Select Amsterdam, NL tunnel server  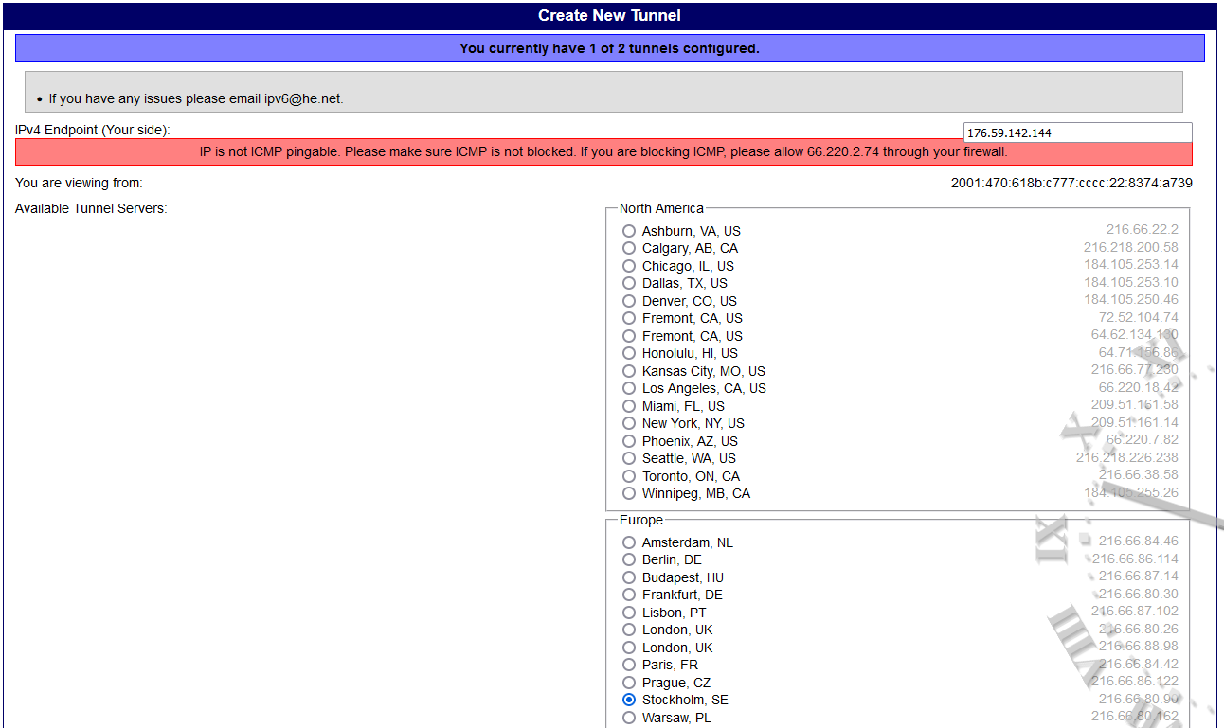click(629, 542)
